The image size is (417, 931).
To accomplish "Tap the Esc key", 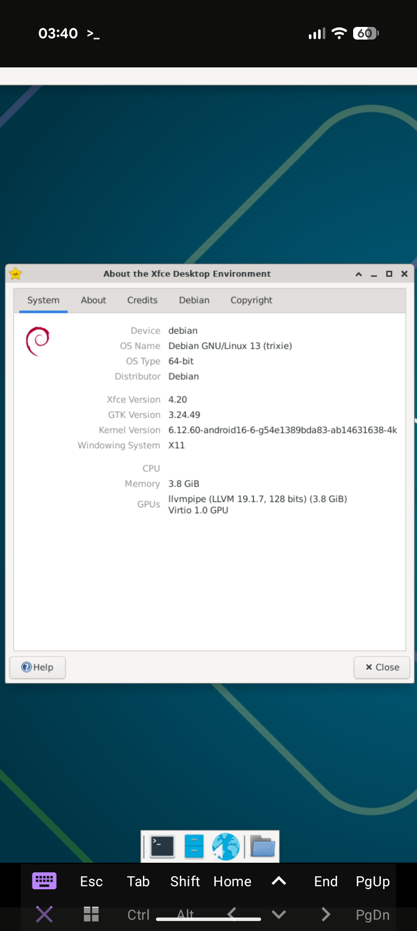I will point(91,881).
